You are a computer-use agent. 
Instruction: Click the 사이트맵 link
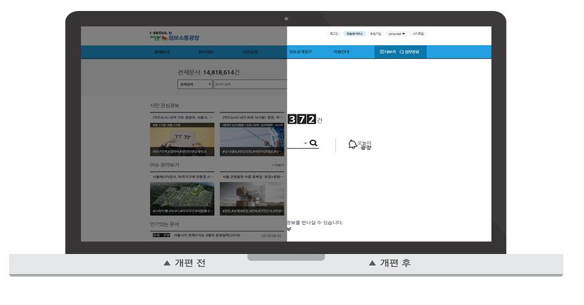tap(418, 34)
